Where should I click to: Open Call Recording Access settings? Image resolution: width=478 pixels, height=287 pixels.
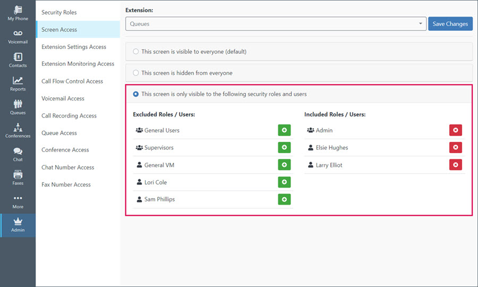[69, 116]
